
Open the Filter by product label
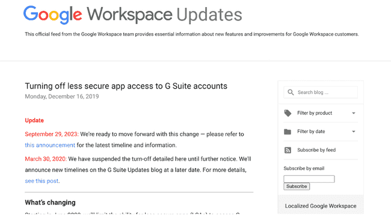click(315, 113)
